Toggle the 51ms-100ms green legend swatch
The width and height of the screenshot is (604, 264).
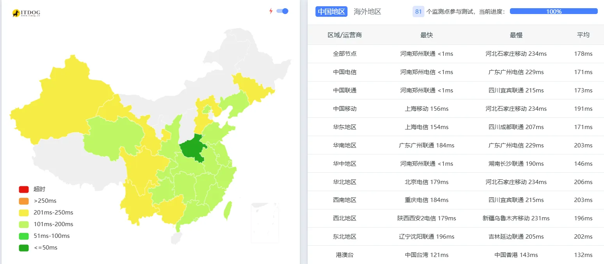click(x=24, y=236)
